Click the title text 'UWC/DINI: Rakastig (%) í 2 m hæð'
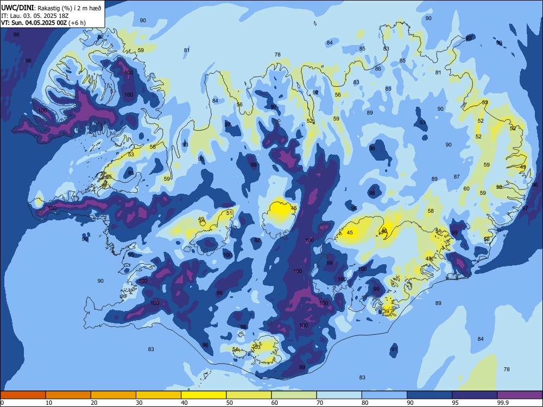The height and width of the screenshot is (407, 543). tap(51, 8)
